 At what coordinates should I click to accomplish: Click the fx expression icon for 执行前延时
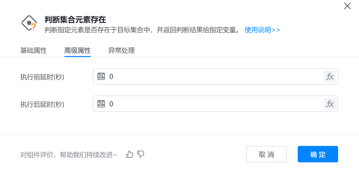click(x=330, y=76)
